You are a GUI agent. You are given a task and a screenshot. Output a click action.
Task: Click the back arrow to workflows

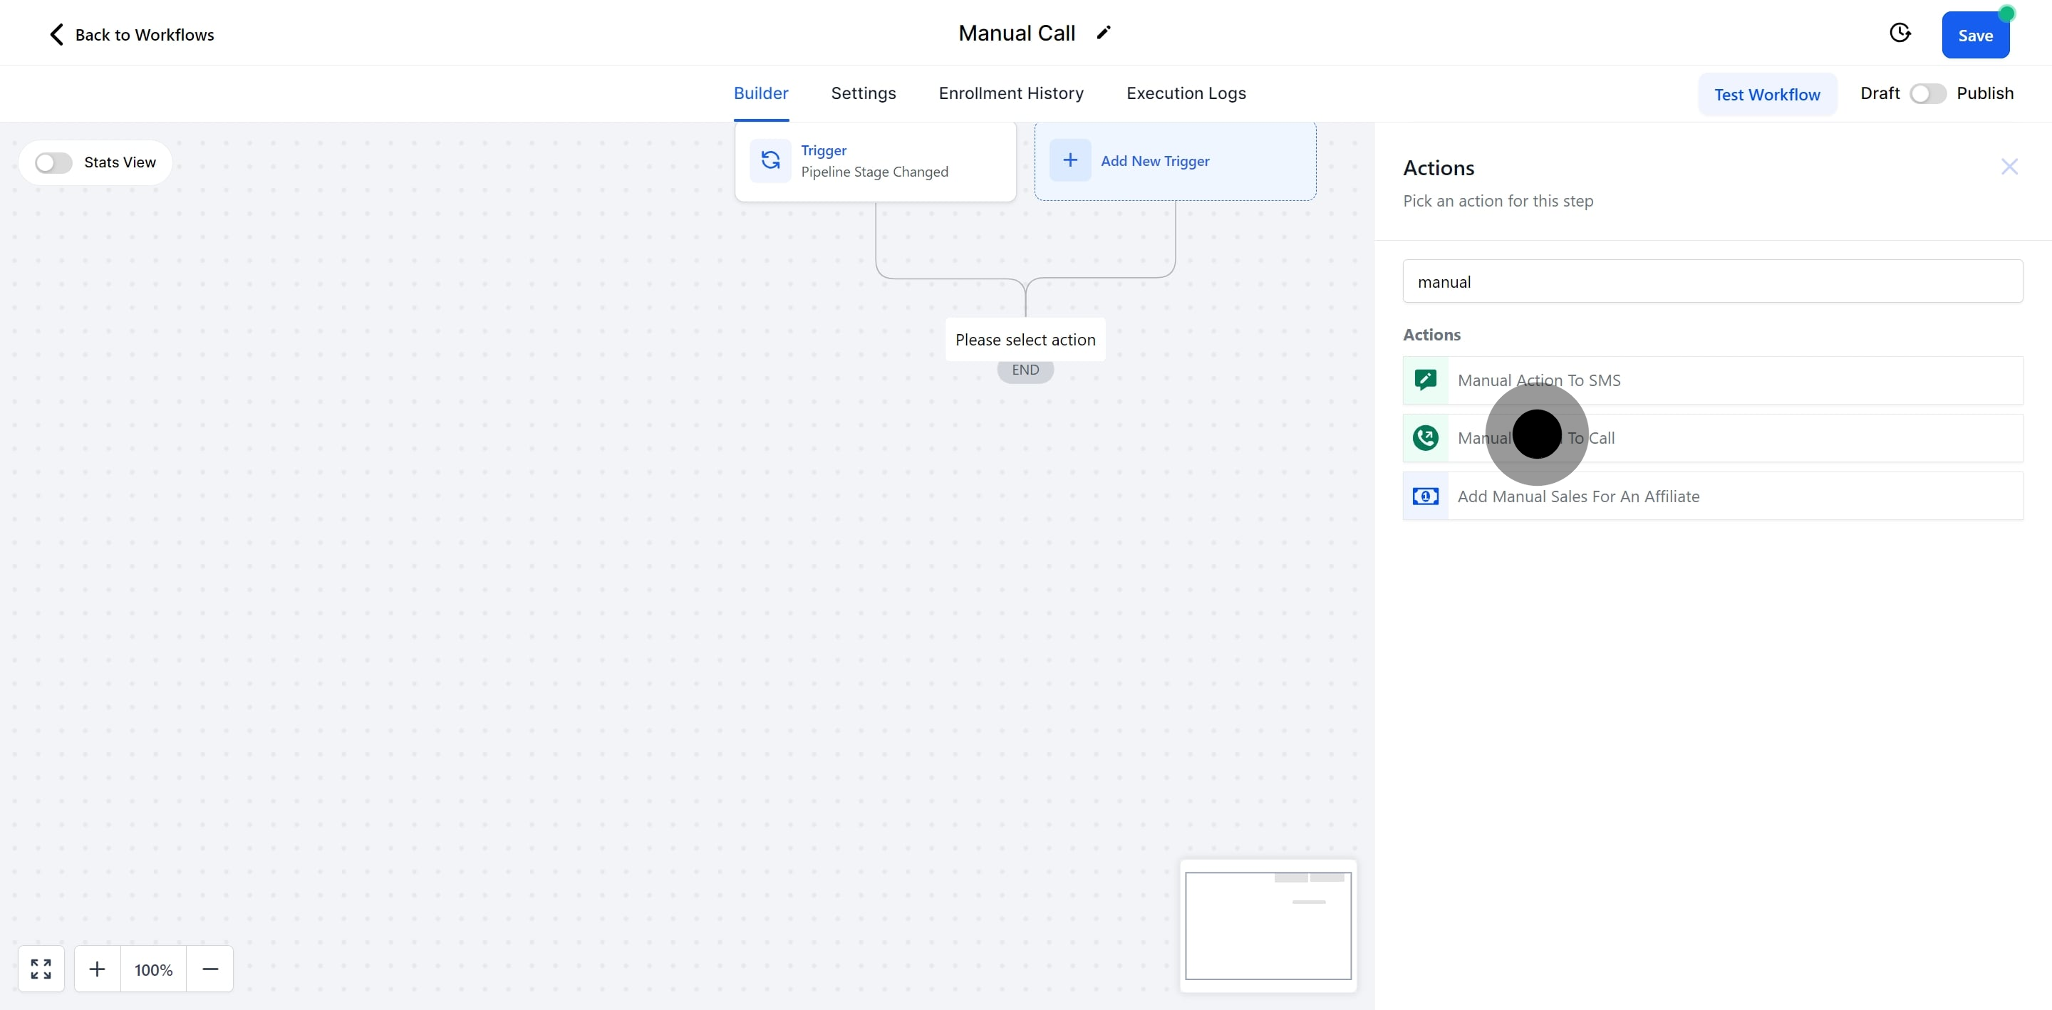(56, 34)
